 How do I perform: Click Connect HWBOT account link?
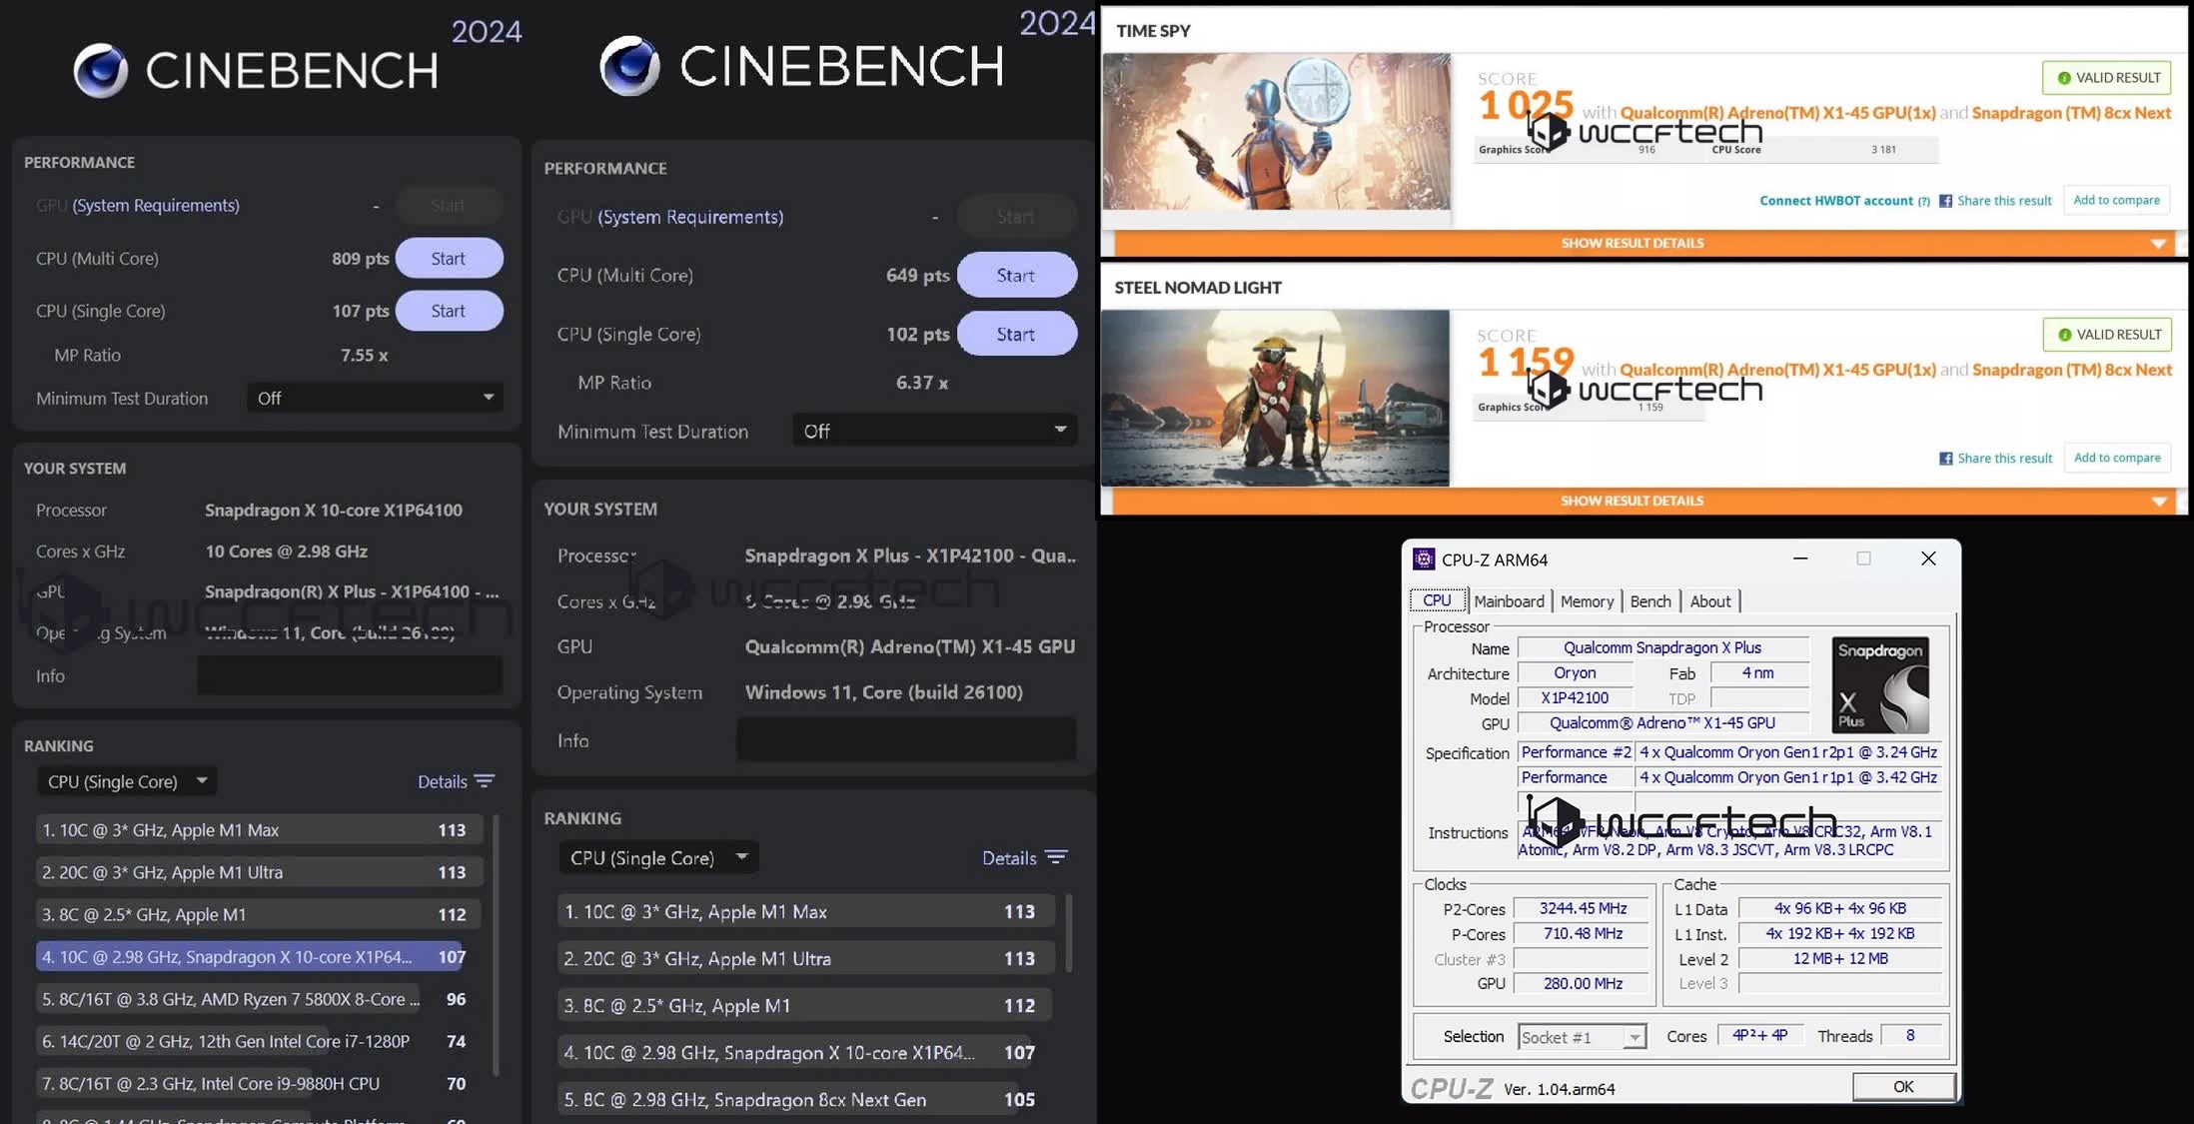click(x=1836, y=201)
